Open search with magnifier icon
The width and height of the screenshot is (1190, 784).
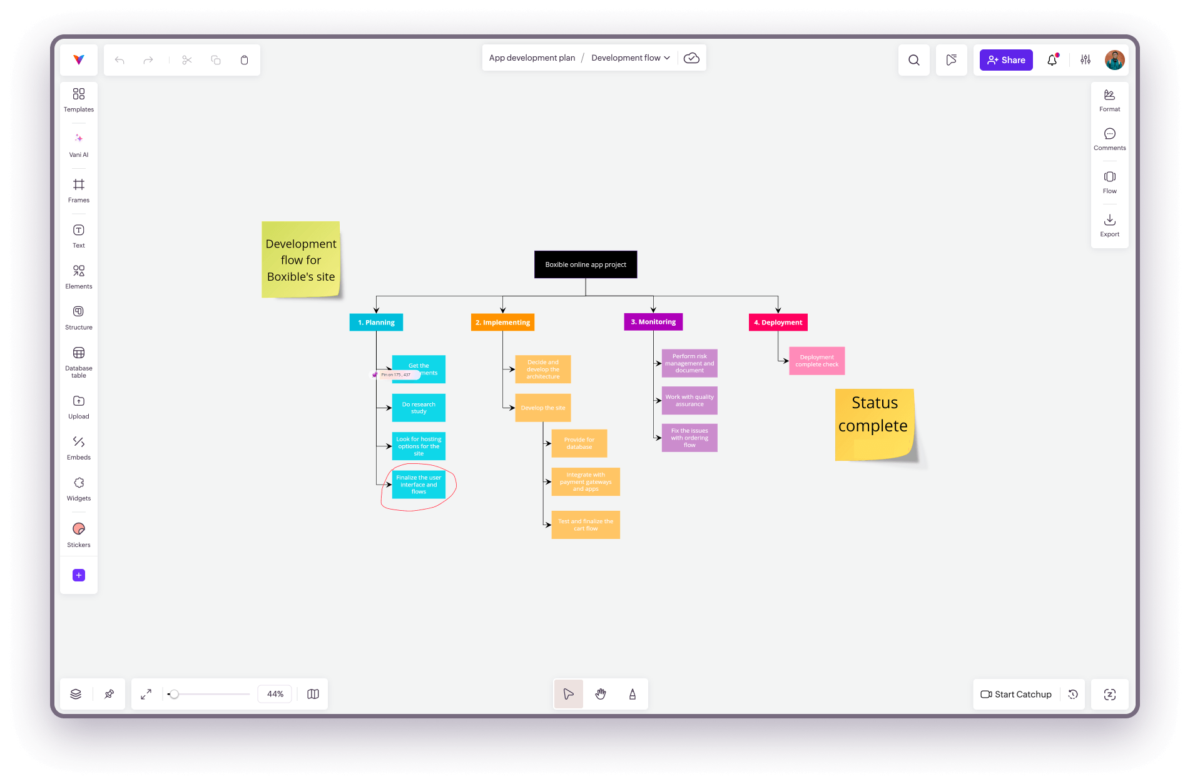(x=914, y=60)
